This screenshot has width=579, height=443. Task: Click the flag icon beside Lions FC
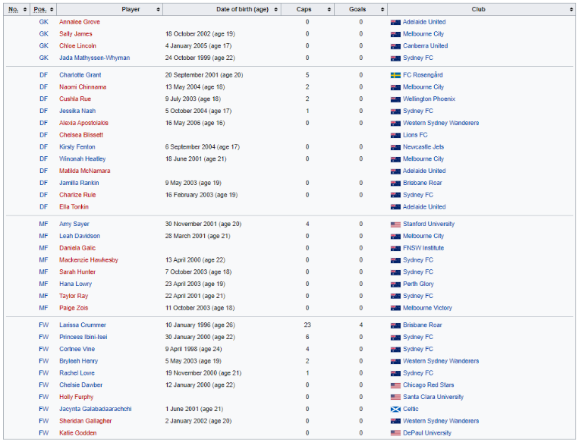(395, 135)
